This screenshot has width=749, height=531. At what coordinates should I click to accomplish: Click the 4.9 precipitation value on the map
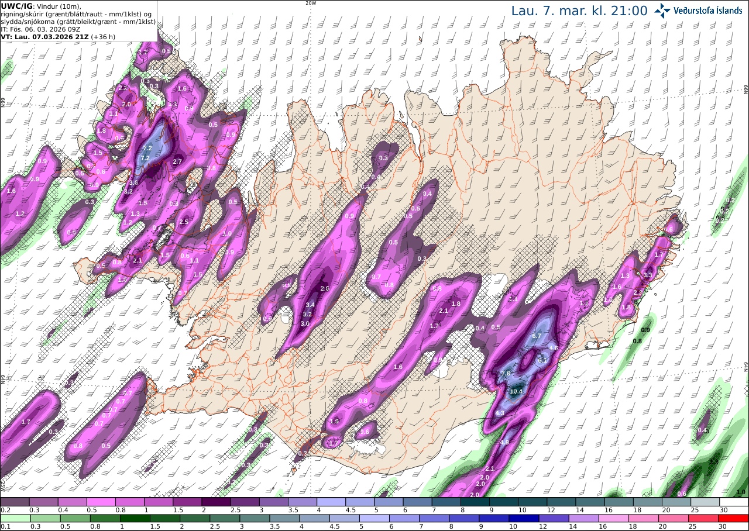[504, 442]
